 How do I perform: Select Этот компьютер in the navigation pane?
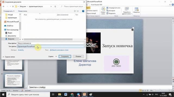click(11, 30)
